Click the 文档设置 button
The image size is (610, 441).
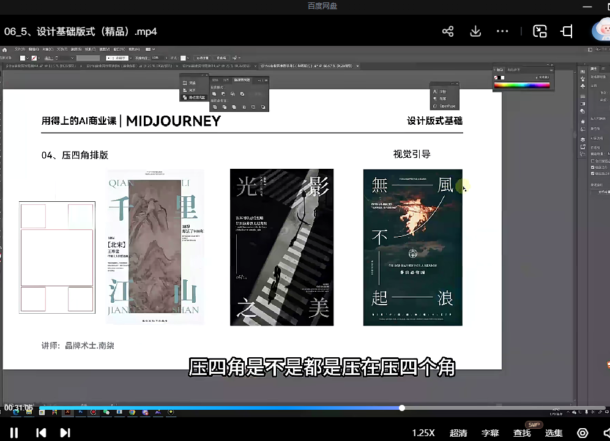tap(203, 58)
